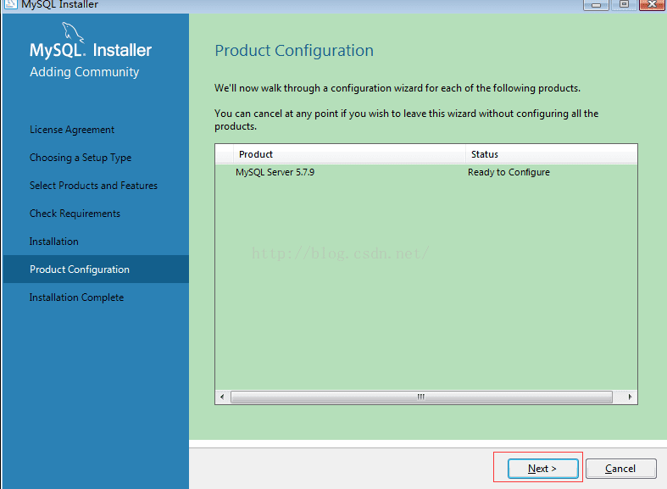This screenshot has height=489, width=667.
Task: Select License Agreement step in sidebar
Action: click(72, 130)
